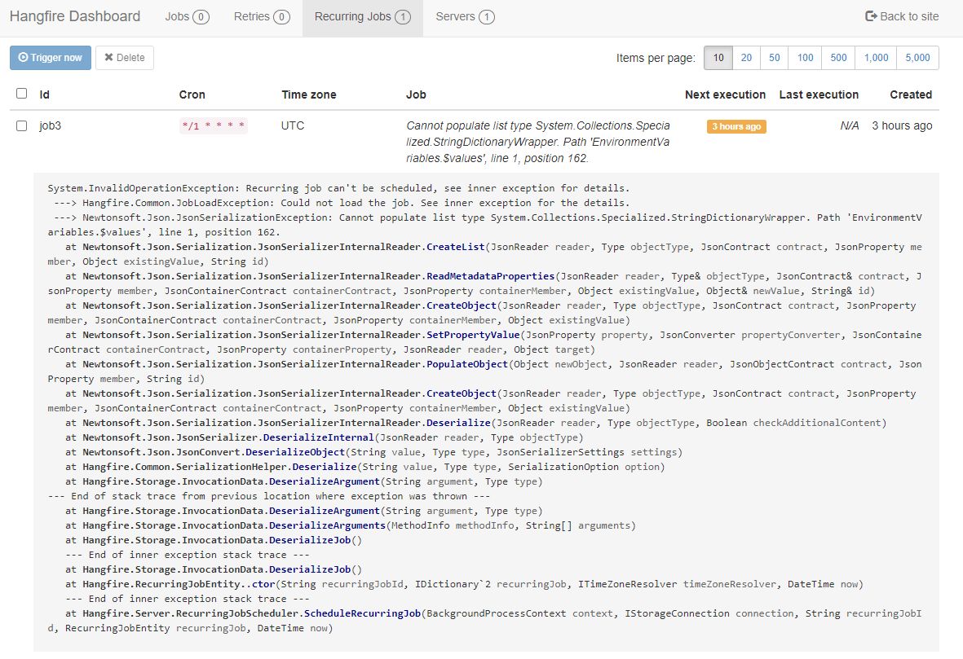Click the Created '3 hours ago' cell
This screenshot has width=963, height=659.
[902, 125]
